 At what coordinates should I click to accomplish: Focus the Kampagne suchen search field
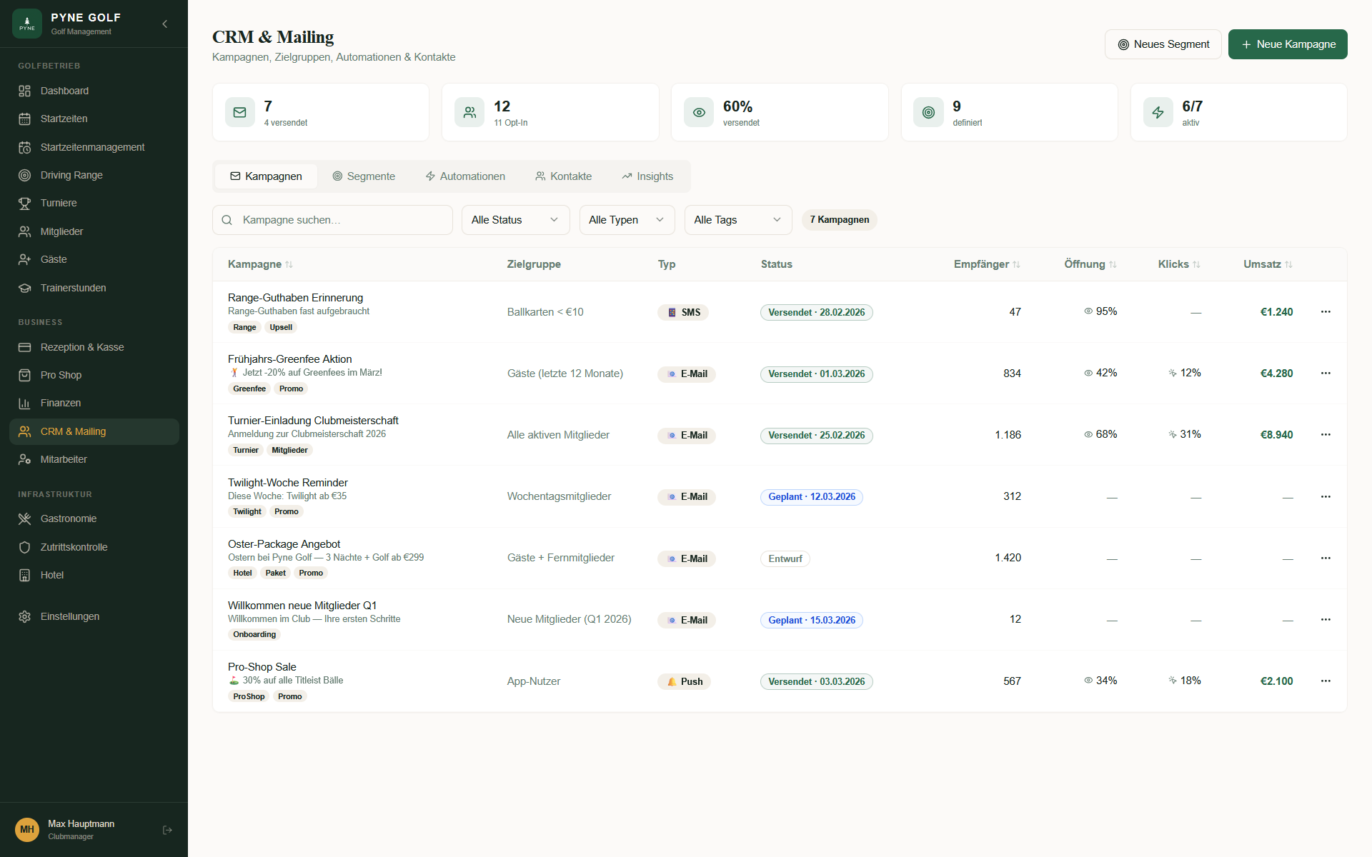[x=343, y=220]
